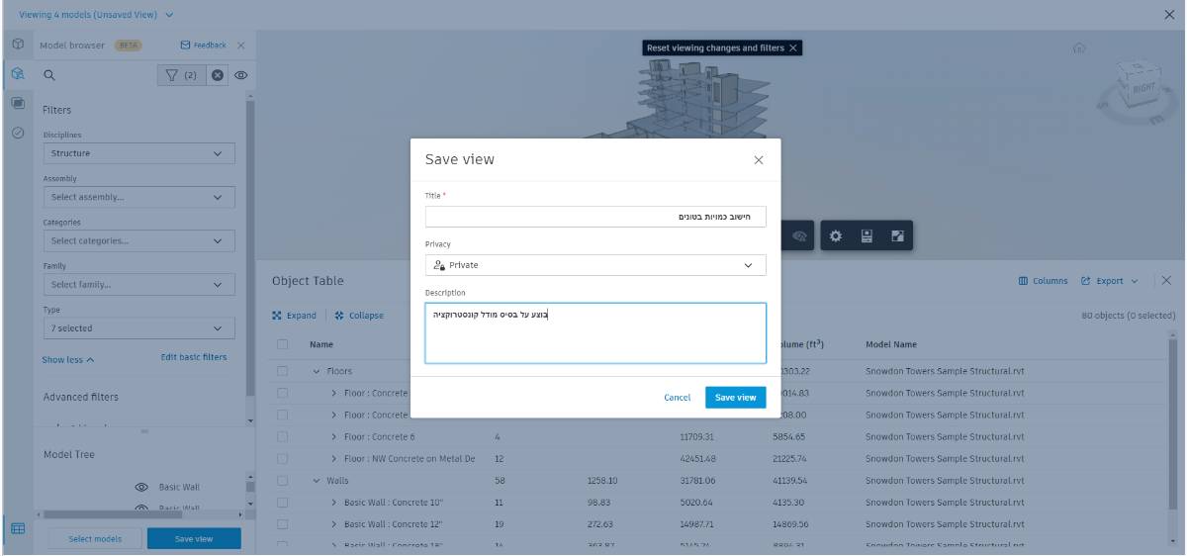
Task: Clear filters with the circled X icon
Action: point(219,74)
